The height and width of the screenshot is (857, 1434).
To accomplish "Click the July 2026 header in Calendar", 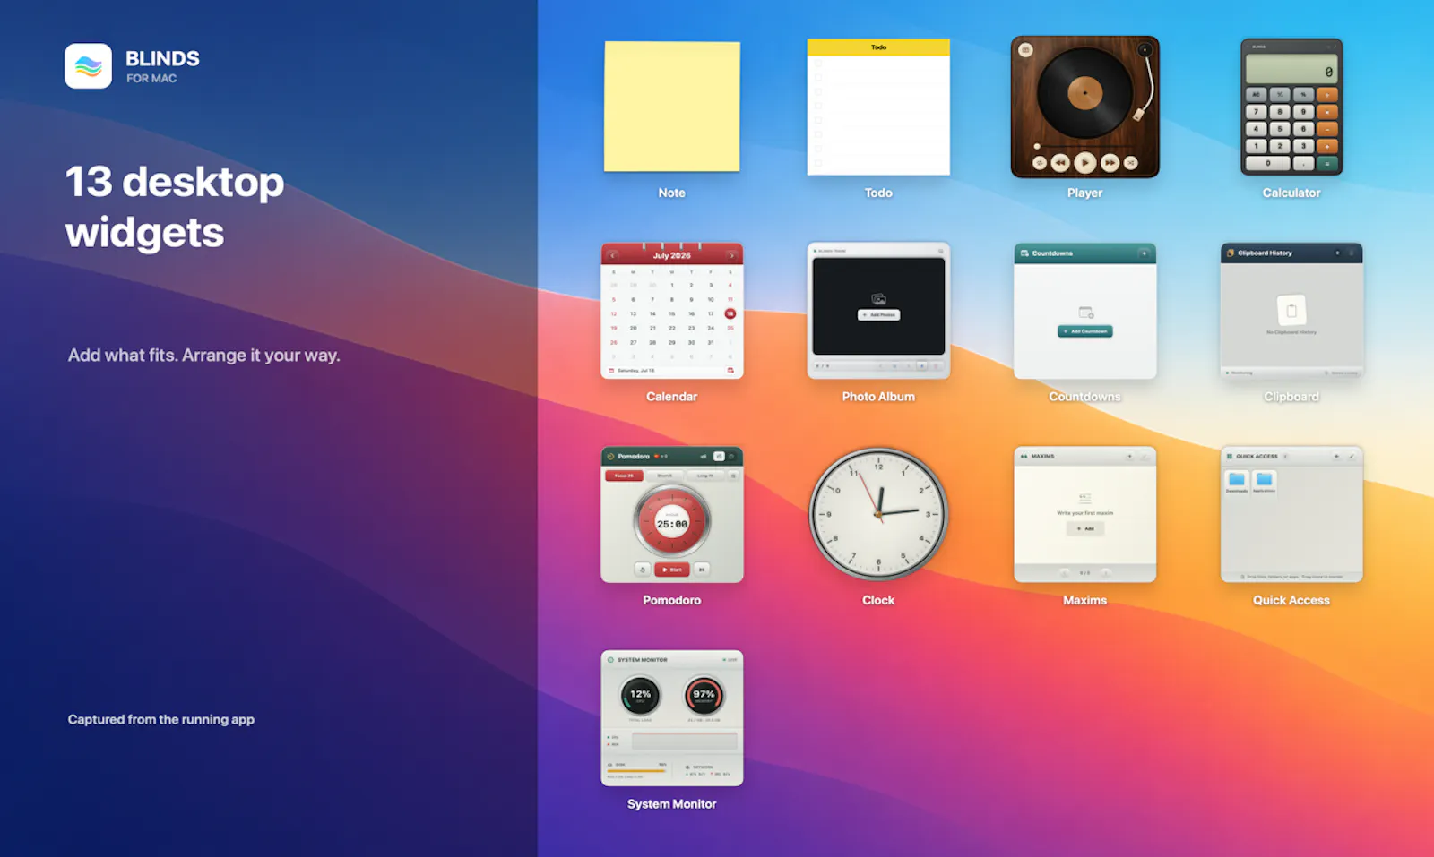I will click(672, 255).
